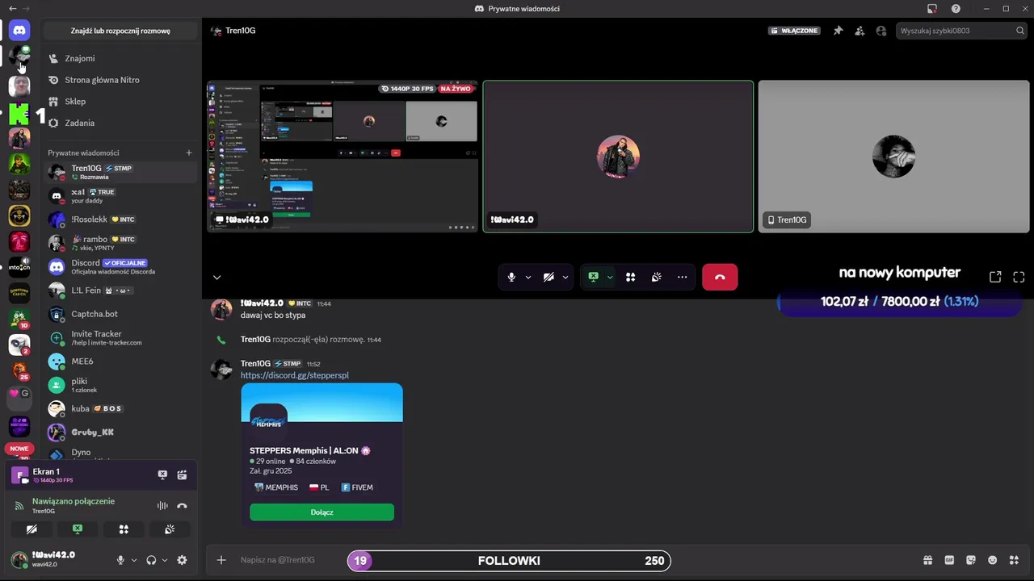
Task: Add friends to this DM
Action: click(860, 31)
